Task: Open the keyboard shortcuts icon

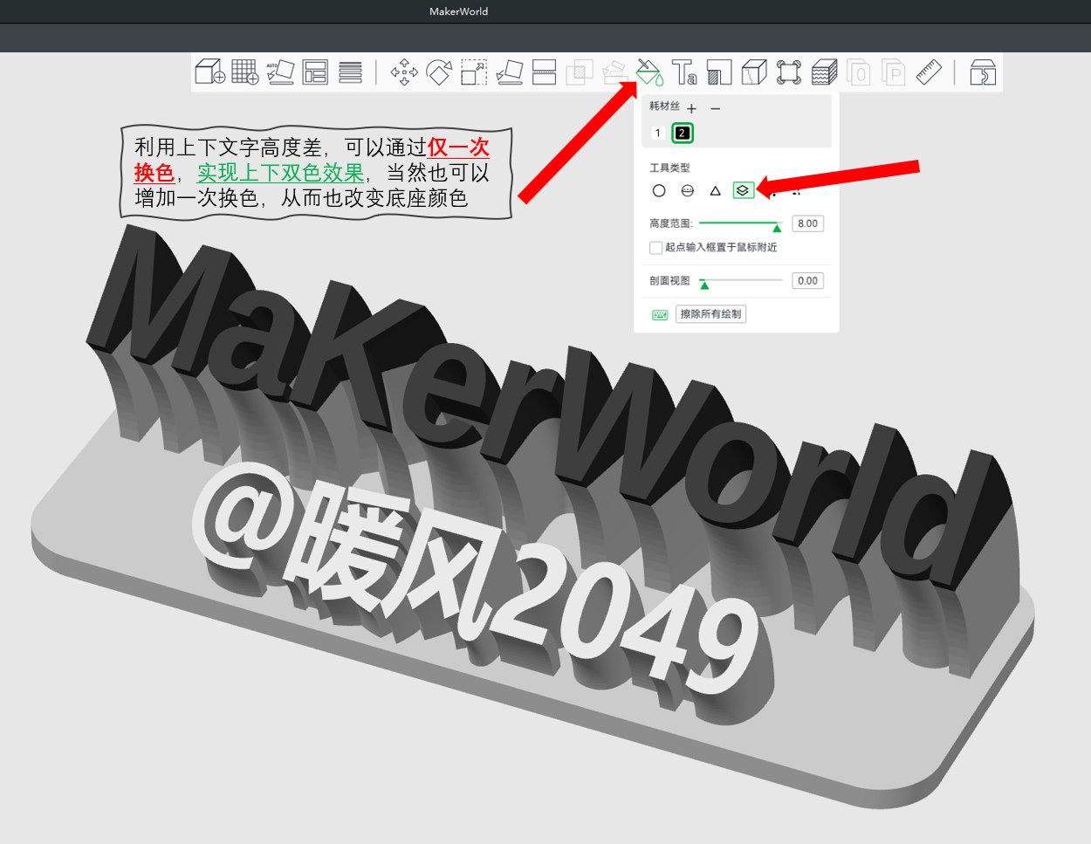Action: (660, 314)
